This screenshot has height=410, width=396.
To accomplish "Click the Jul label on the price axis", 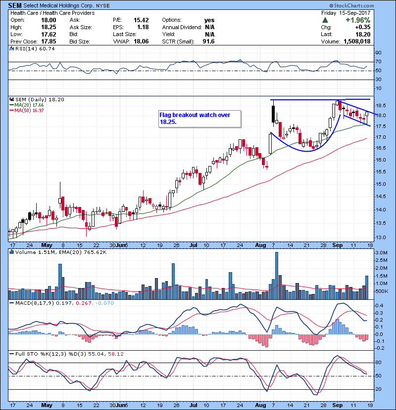I will tap(193, 245).
